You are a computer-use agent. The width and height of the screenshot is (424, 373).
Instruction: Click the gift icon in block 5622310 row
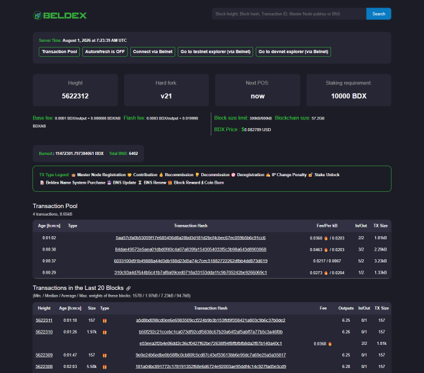(105, 332)
